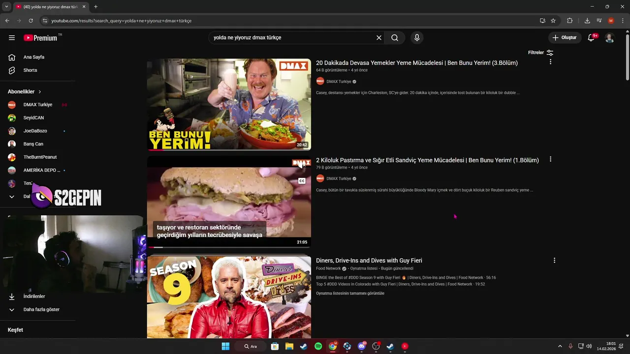
Task: Open the playlist item 'BINGE the Best of #DDD Season 9'
Action: [406, 278]
